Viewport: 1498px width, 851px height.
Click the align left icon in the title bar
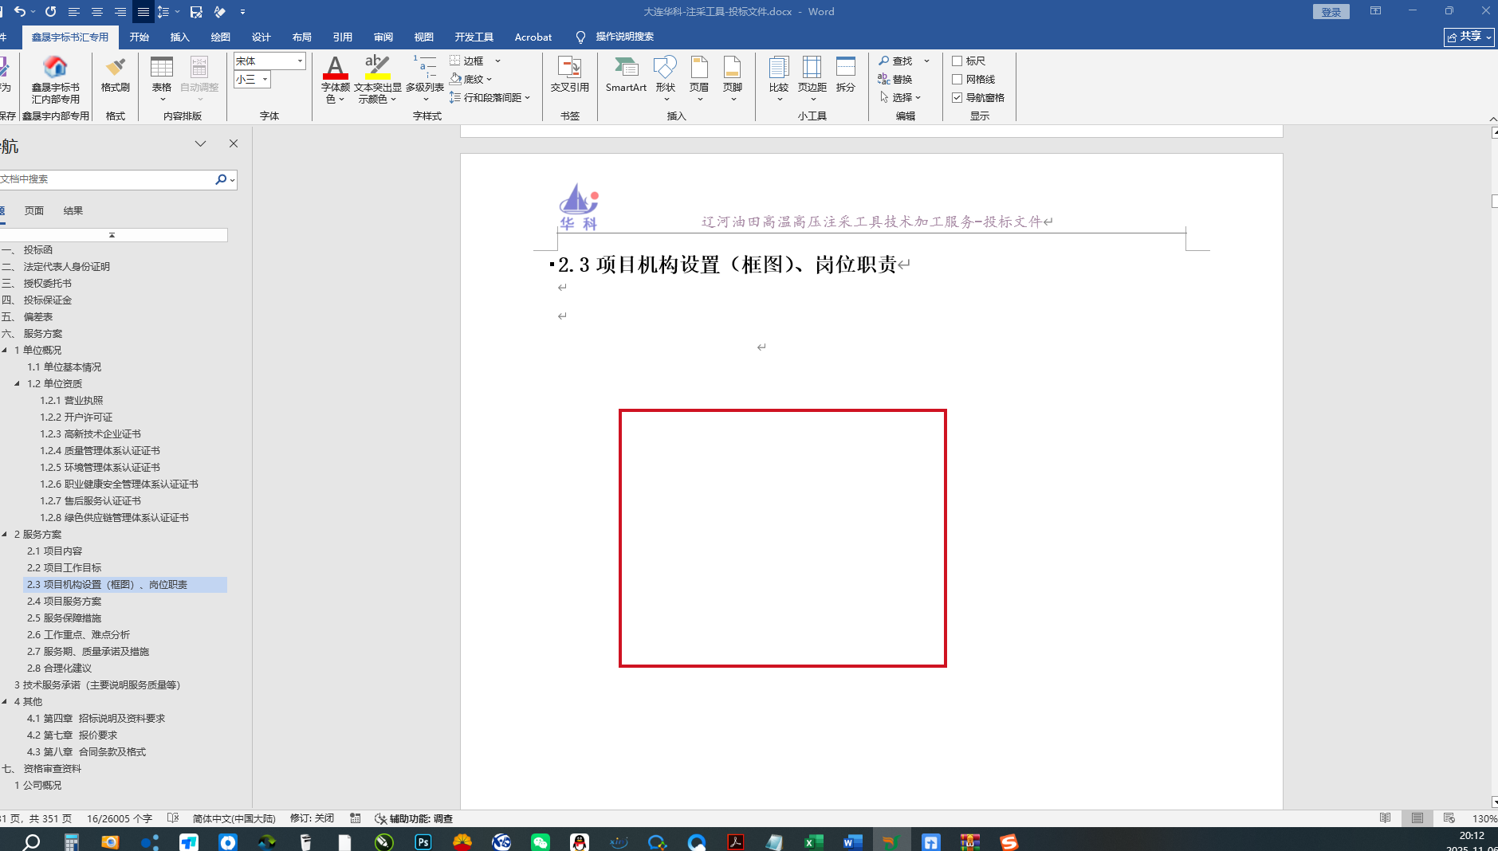click(74, 12)
